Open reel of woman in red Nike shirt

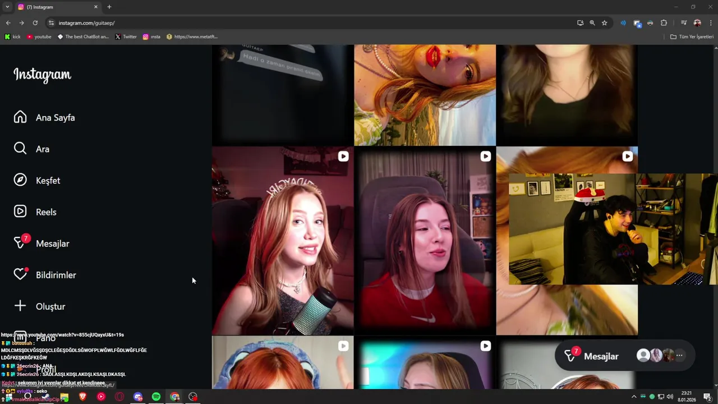coord(425,241)
